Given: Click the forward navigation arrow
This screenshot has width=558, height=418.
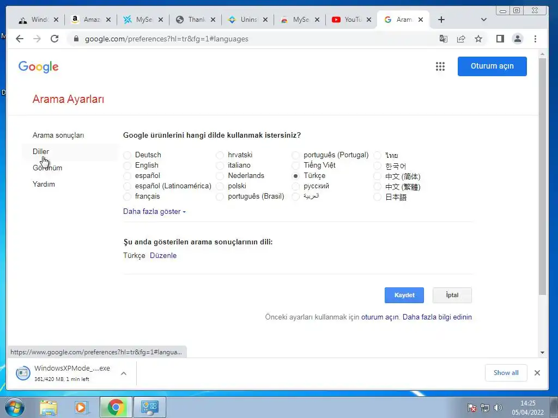Looking at the screenshot, I should (37, 39).
